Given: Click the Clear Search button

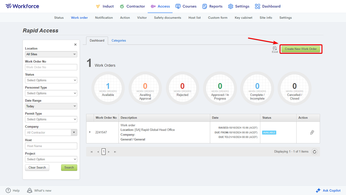Looking at the screenshot, I should [x=37, y=167].
